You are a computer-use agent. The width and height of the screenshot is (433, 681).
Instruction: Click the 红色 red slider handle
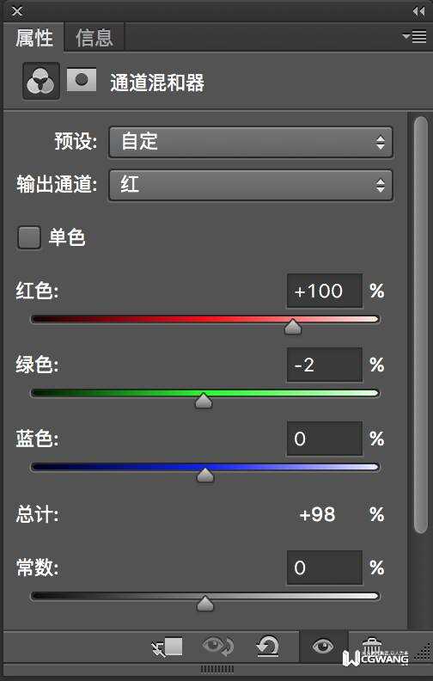point(293,327)
